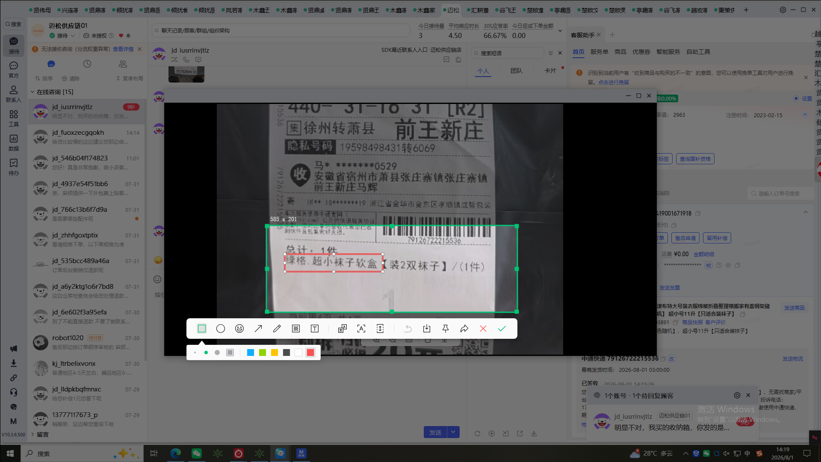Select the arrow drawing tool
This screenshot has height=462, width=821.
pos(258,329)
